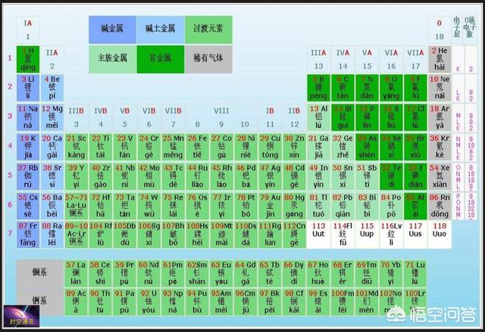Viewport: 485px width, 332px height.
Task: Pick the 非金属 legend box
Action: [160, 57]
